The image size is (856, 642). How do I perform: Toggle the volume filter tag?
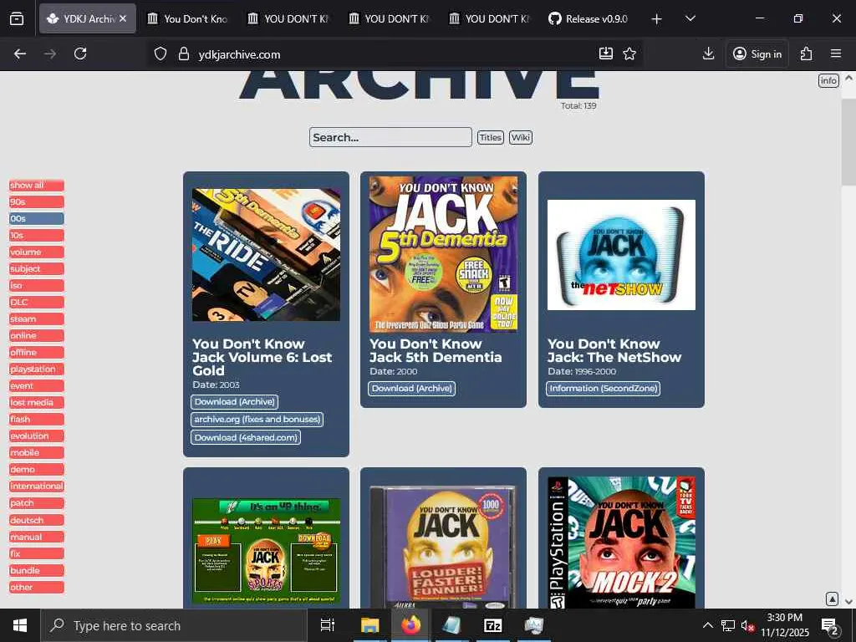coord(37,252)
